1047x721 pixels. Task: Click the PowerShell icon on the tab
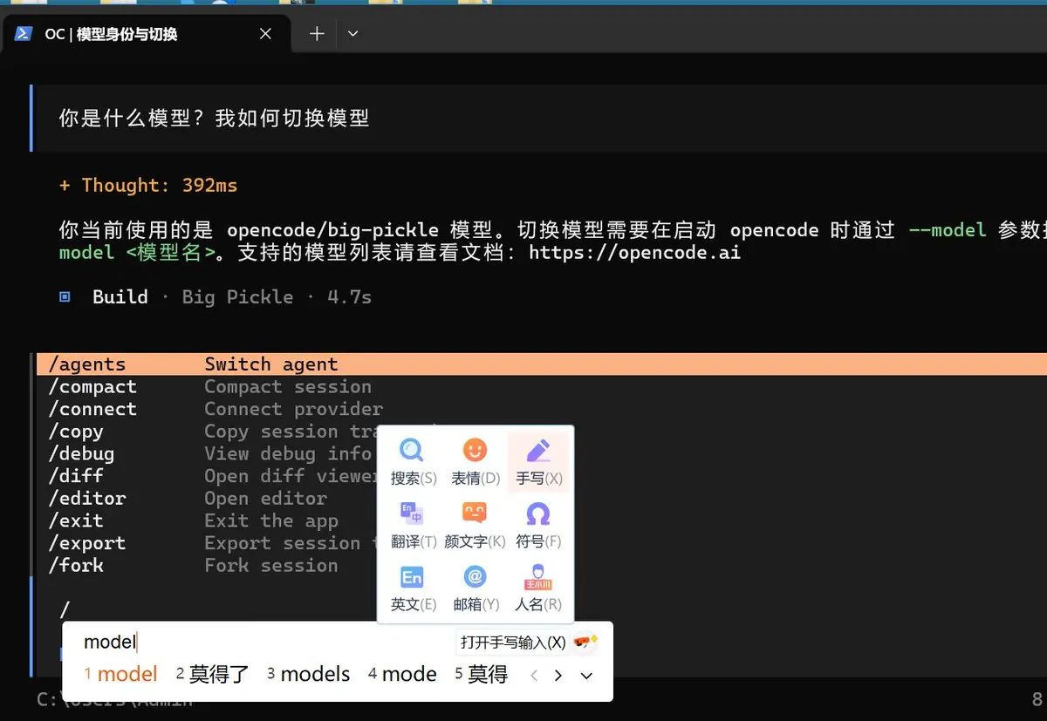click(24, 34)
